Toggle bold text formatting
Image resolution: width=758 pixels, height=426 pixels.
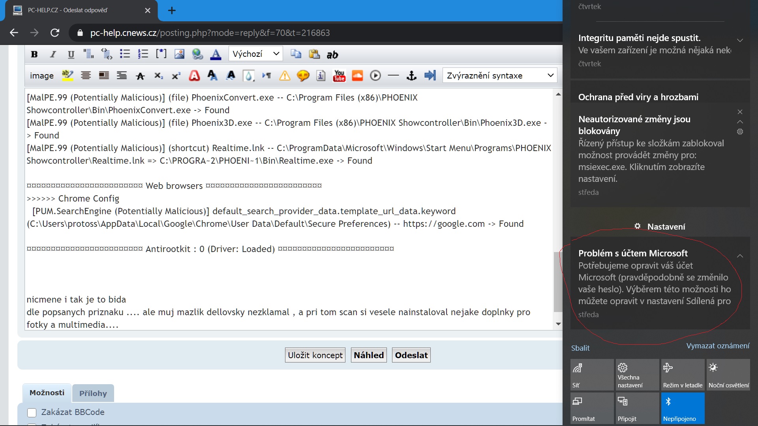point(34,54)
